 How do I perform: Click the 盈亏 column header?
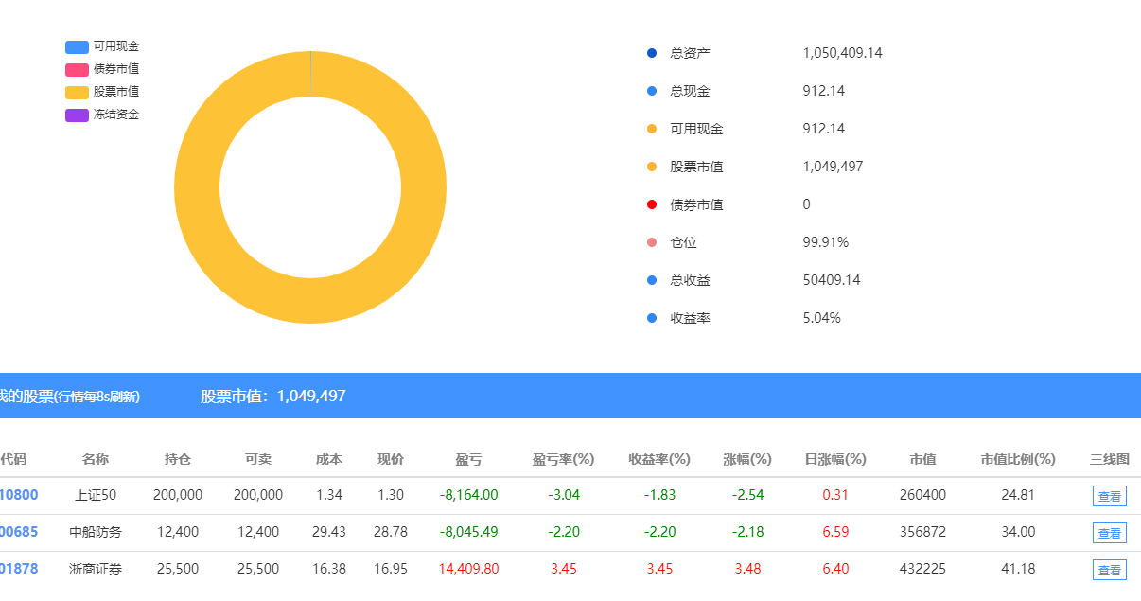point(468,459)
